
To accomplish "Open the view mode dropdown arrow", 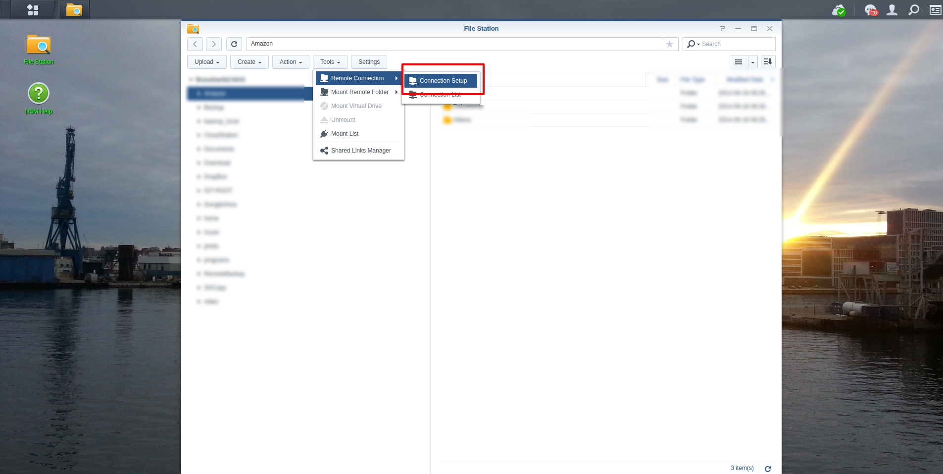I will tap(753, 62).
